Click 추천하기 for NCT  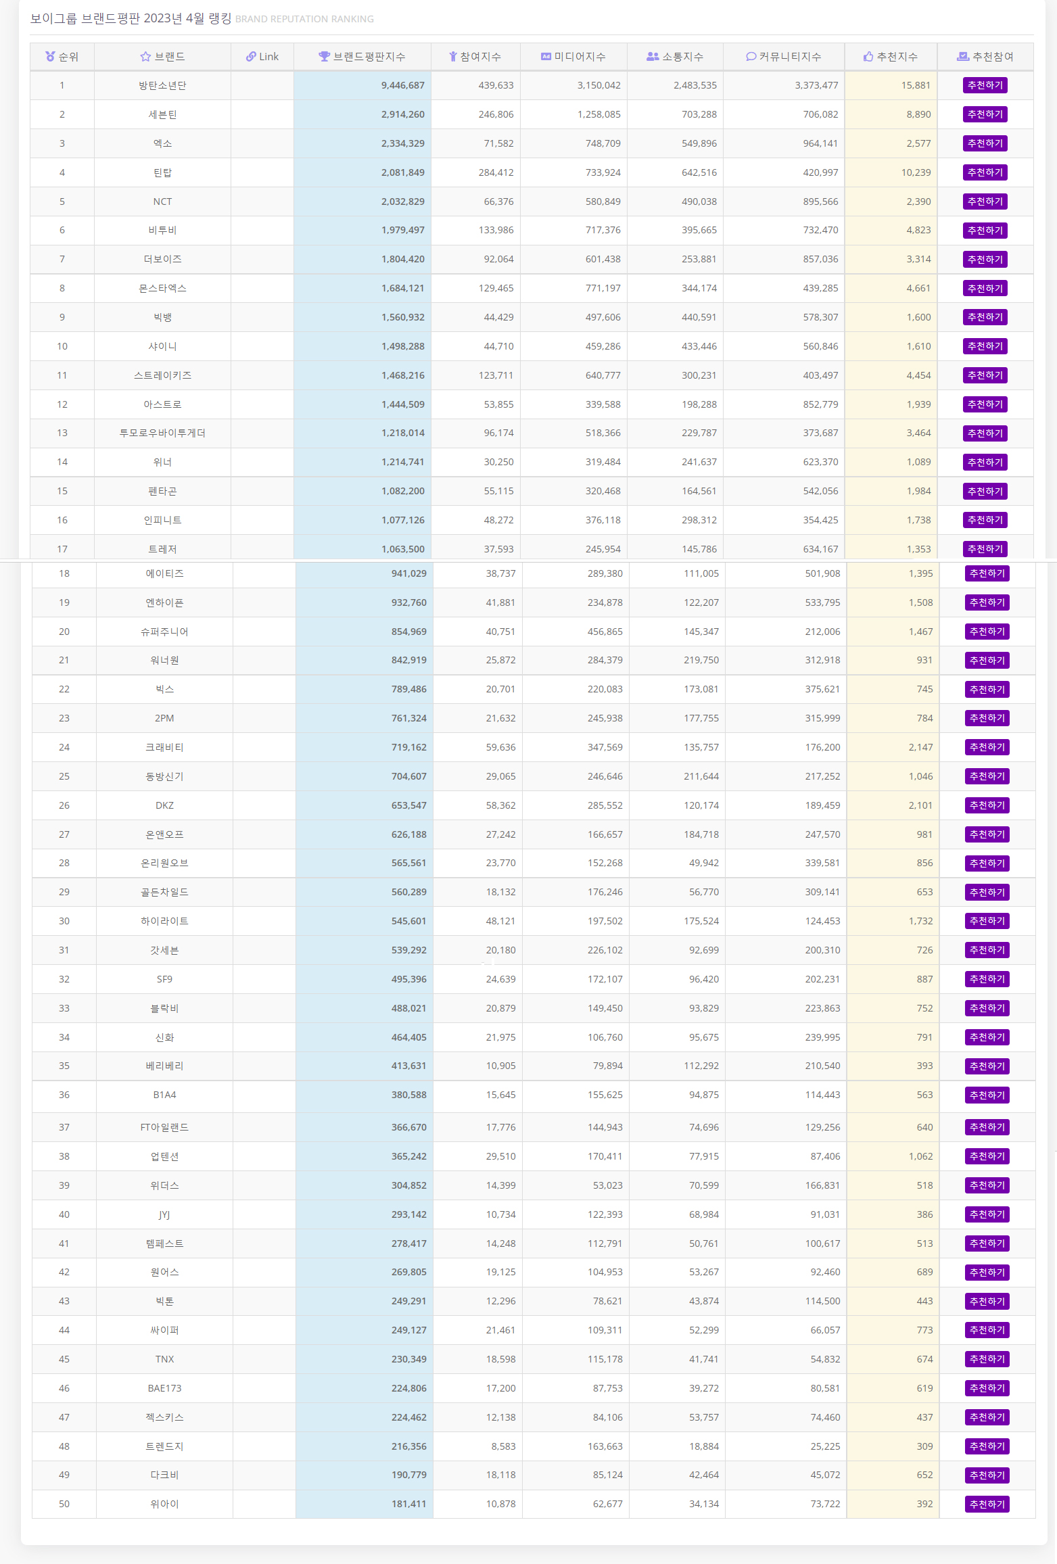point(985,202)
